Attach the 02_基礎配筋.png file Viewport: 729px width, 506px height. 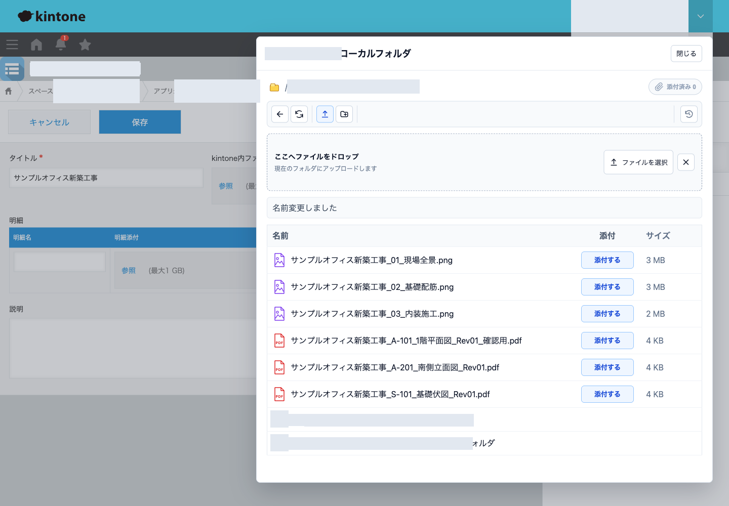tap(607, 287)
